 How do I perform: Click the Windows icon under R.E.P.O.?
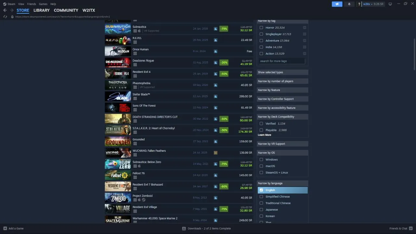135,42
